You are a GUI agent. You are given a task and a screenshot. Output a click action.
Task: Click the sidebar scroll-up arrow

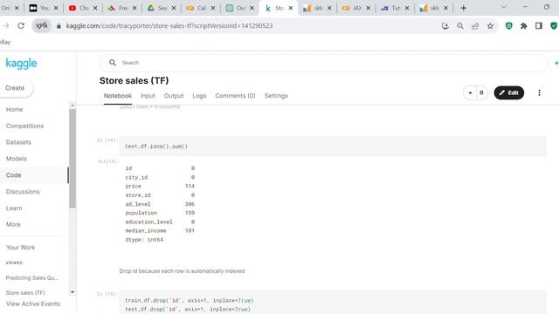pyautogui.click(x=72, y=106)
